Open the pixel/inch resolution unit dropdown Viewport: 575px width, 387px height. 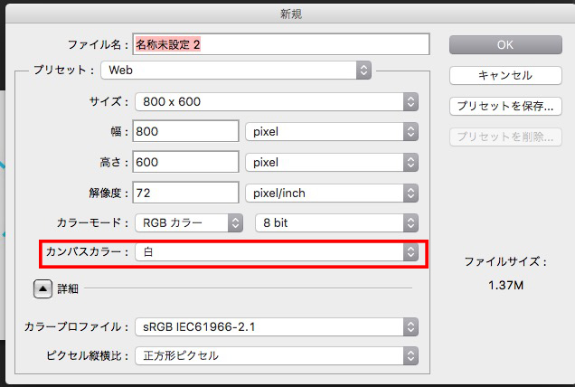332,193
